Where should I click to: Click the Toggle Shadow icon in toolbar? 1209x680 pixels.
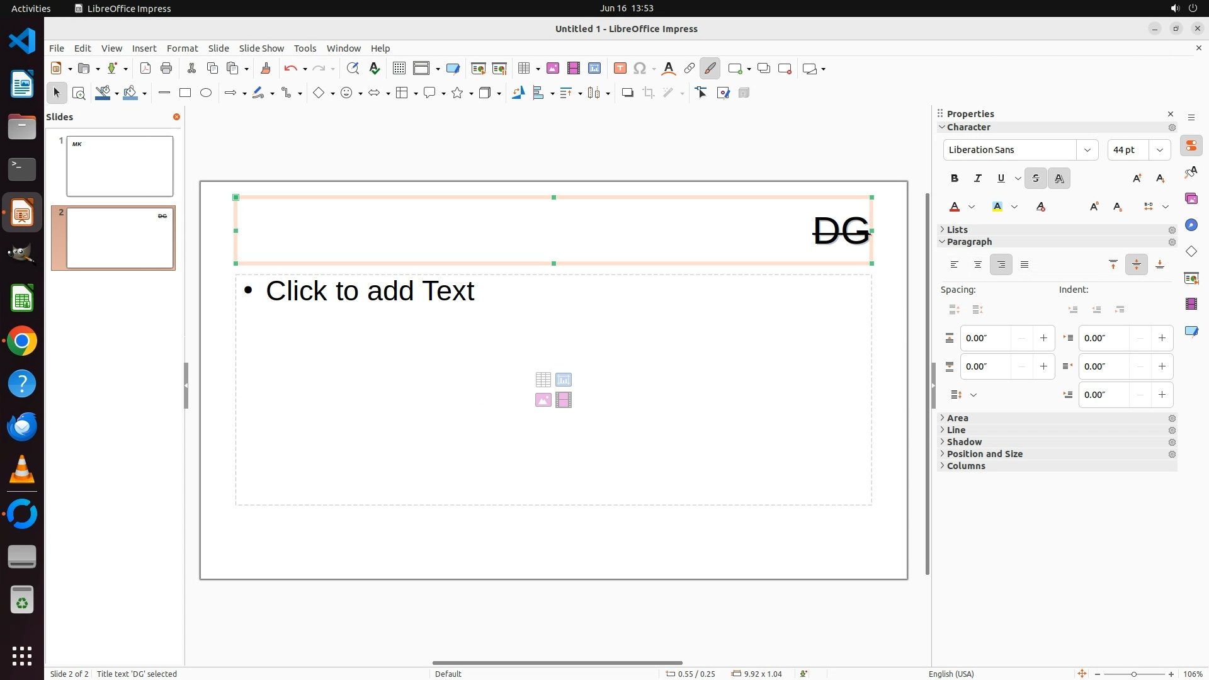(627, 93)
